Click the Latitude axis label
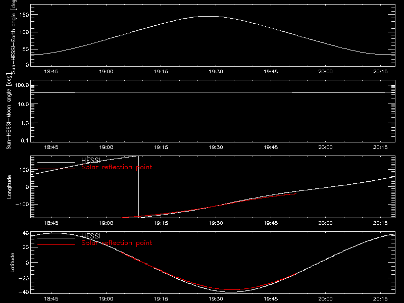The image size is (404, 303). click(x=12, y=263)
